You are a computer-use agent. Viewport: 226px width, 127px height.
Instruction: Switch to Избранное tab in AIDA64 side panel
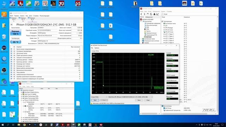[149, 17]
